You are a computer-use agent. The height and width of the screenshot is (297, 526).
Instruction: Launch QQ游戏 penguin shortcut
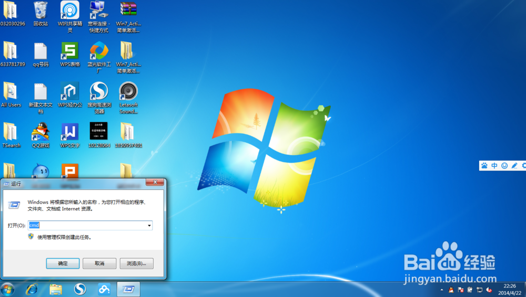click(41, 135)
